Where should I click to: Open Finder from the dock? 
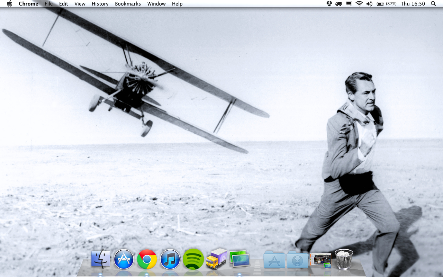pos(101,259)
